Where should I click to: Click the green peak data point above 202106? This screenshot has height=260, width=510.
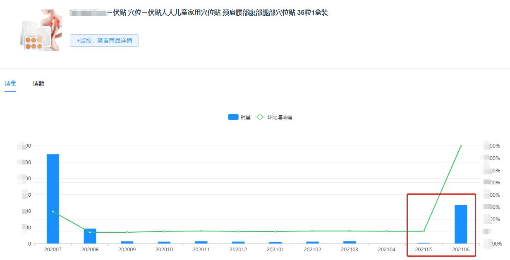point(460,146)
